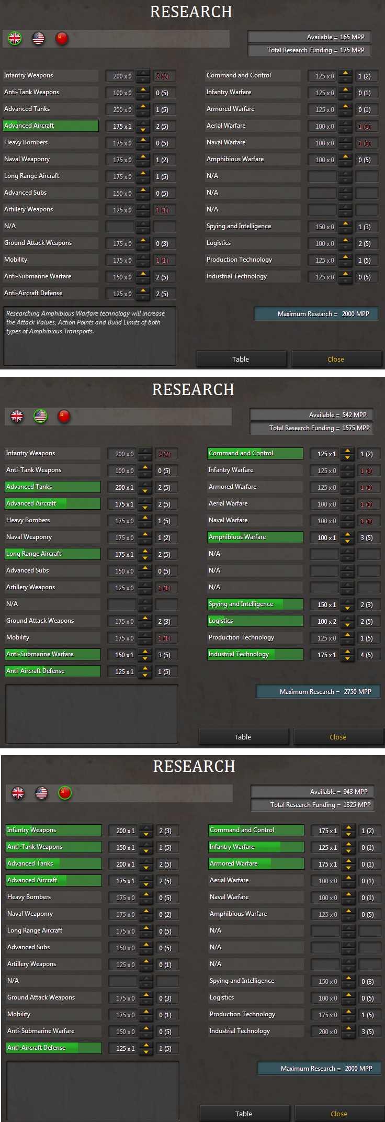The width and height of the screenshot is (385, 1122).
Task: Increase Advanced Subs funding in the 165 MPP screen
Action: (x=143, y=190)
